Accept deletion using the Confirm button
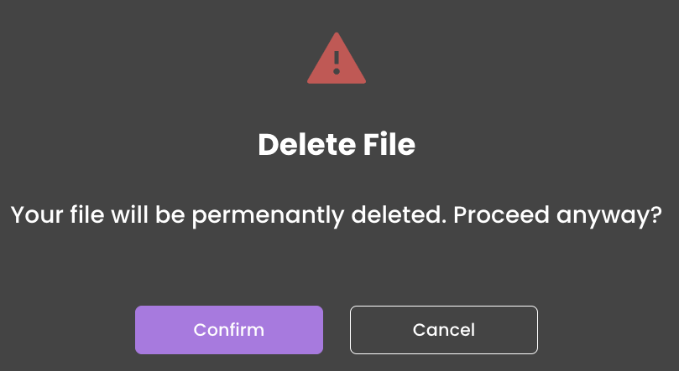 pyautogui.click(x=229, y=330)
